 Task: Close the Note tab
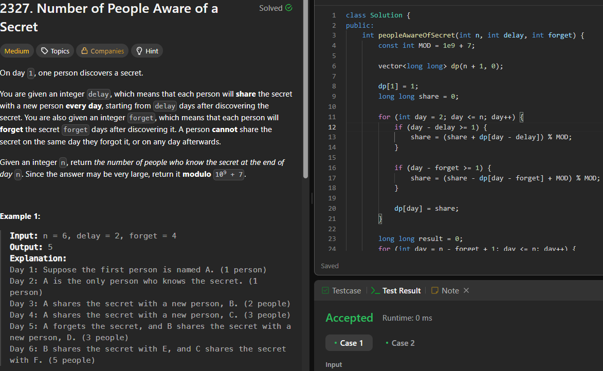466,290
